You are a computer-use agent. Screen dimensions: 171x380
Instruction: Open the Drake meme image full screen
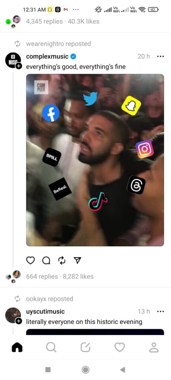point(95,160)
